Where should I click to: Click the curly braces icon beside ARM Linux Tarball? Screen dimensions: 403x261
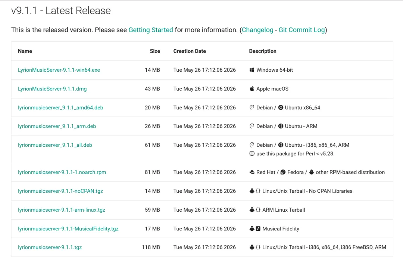(258, 210)
